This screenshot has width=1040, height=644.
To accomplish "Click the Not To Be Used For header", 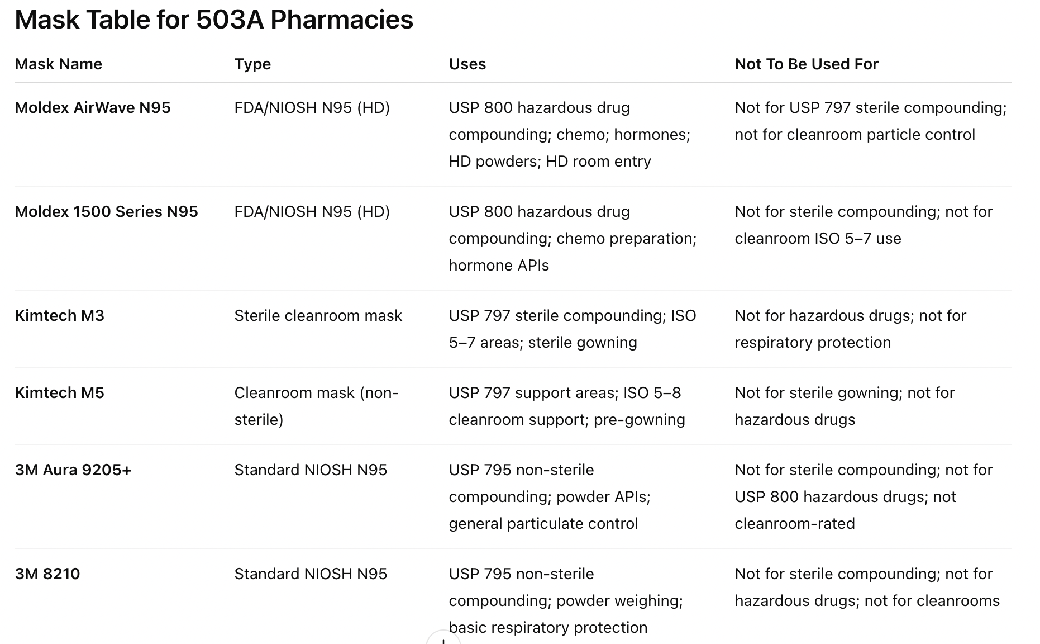I will 806,64.
